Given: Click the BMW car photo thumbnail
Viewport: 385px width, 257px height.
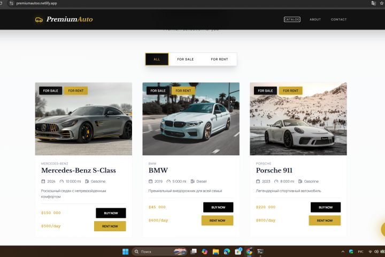Looking at the screenshot, I should coord(191,119).
